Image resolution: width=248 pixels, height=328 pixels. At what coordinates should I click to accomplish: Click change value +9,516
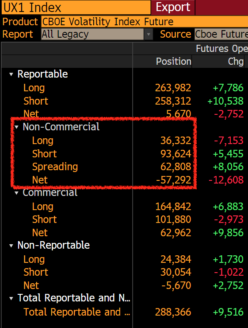228,312
